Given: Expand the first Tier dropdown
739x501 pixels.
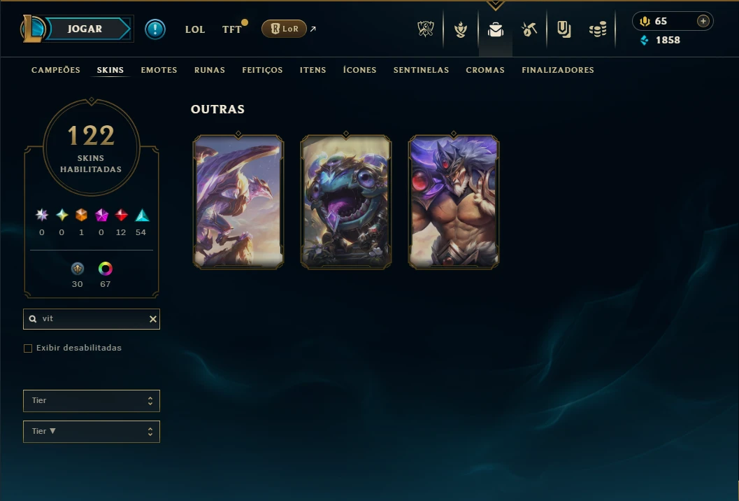Looking at the screenshot, I should tap(92, 400).
